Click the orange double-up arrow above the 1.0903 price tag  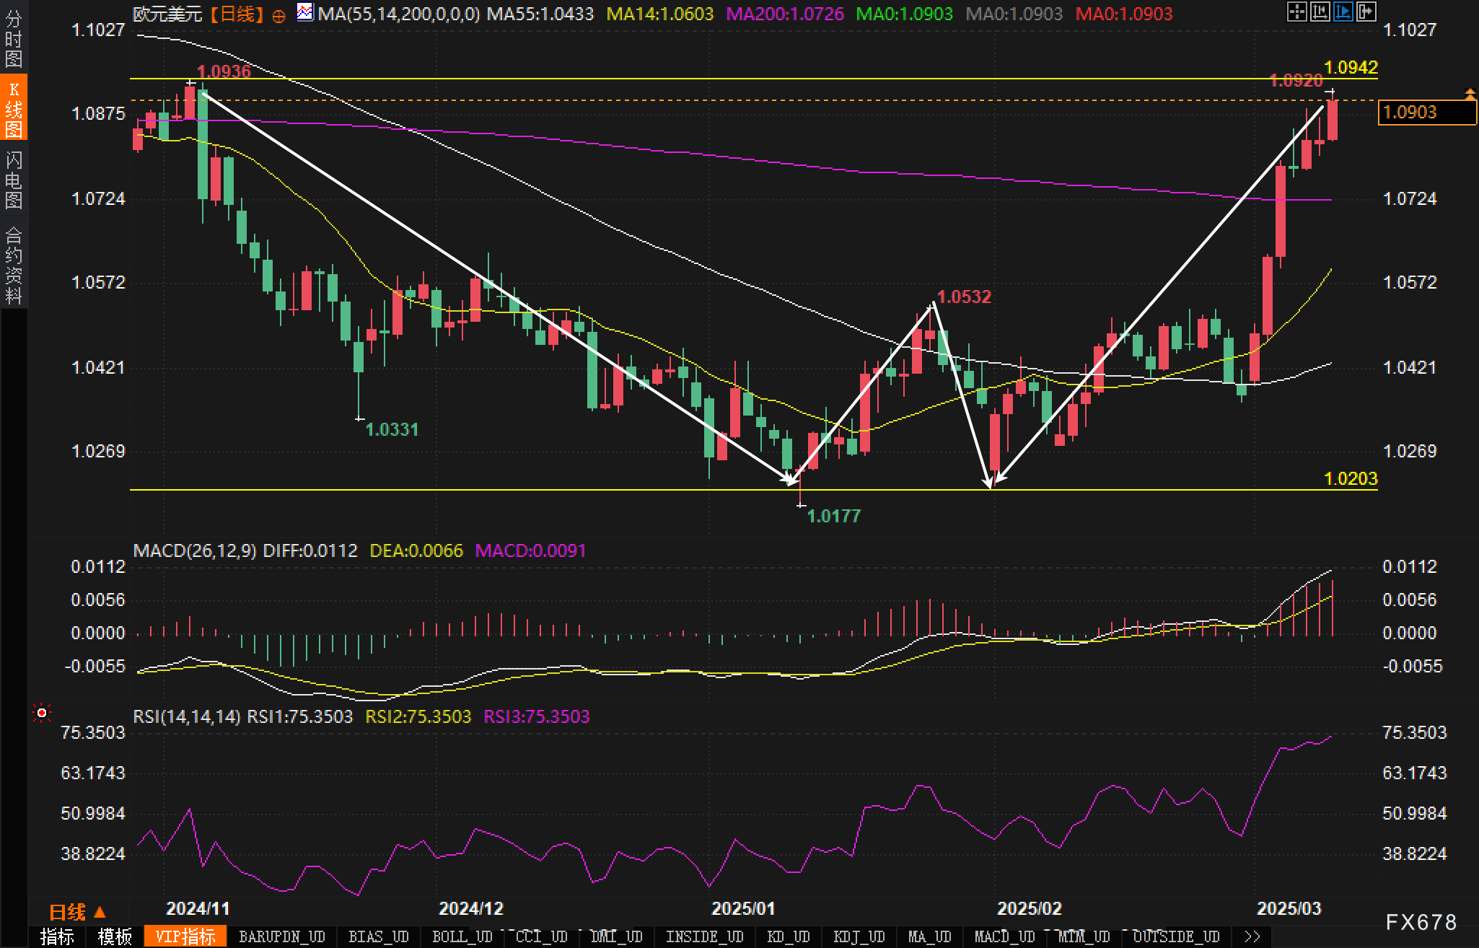(1470, 94)
